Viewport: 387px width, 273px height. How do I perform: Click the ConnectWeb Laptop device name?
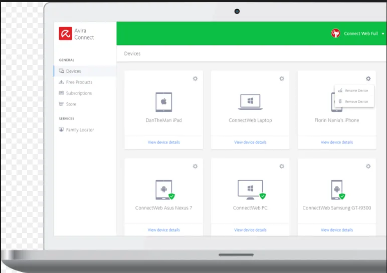[x=250, y=120]
